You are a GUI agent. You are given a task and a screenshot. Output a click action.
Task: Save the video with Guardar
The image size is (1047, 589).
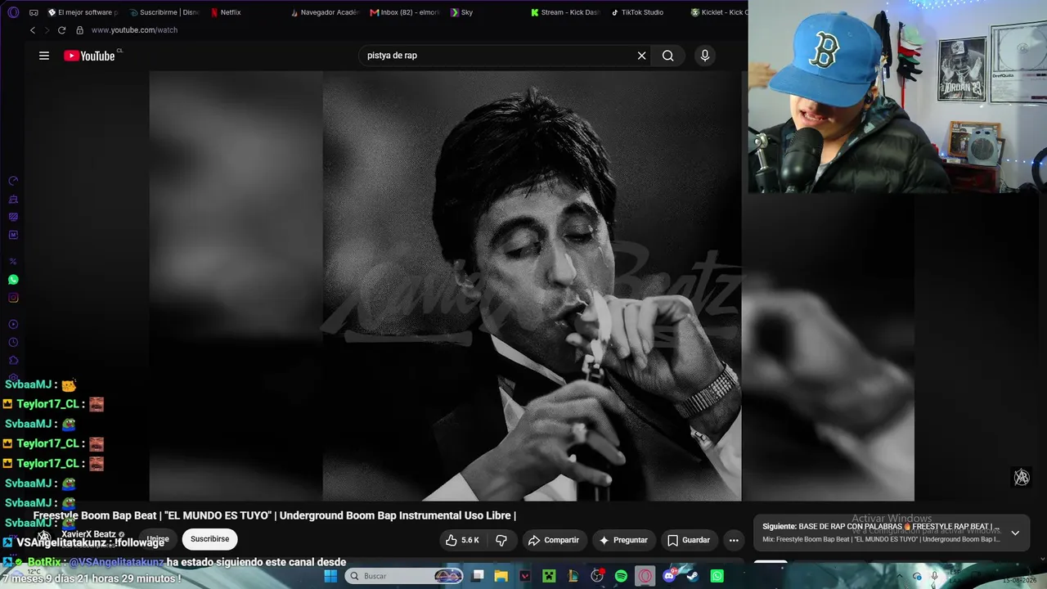688,540
